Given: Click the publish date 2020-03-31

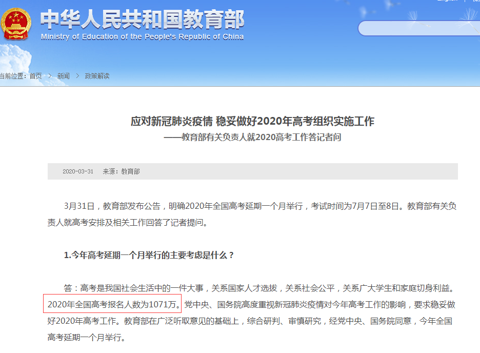Looking at the screenshot, I should tap(78, 171).
